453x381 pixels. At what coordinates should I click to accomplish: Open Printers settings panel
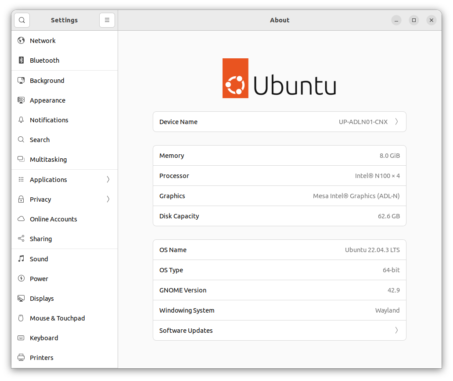click(x=65, y=357)
